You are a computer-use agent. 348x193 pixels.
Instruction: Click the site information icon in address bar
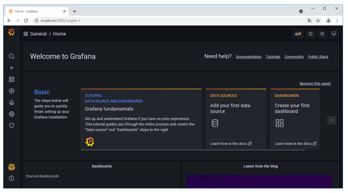coord(37,21)
